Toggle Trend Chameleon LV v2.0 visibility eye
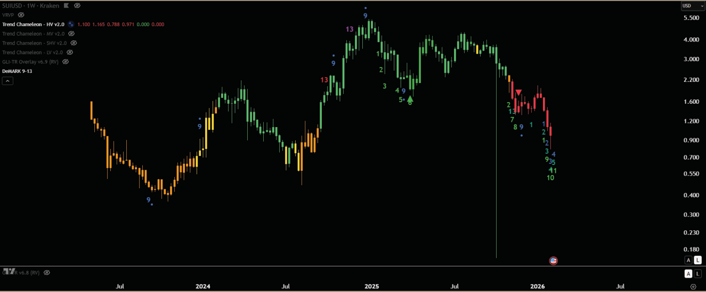The height and width of the screenshot is (292, 706). coord(70,52)
